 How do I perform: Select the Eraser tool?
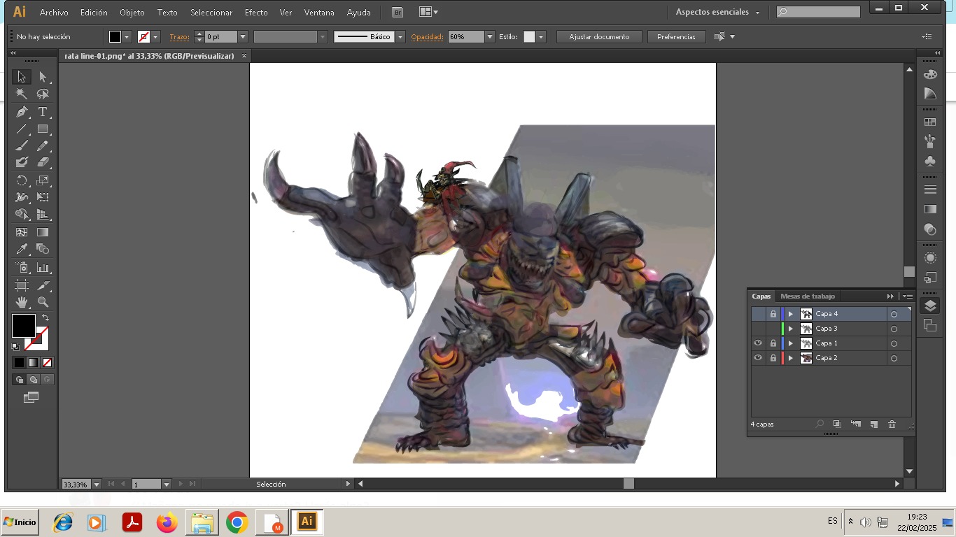[43, 162]
